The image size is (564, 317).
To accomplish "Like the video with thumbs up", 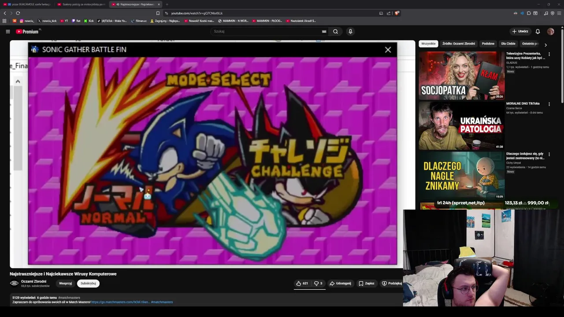I will pos(302,284).
